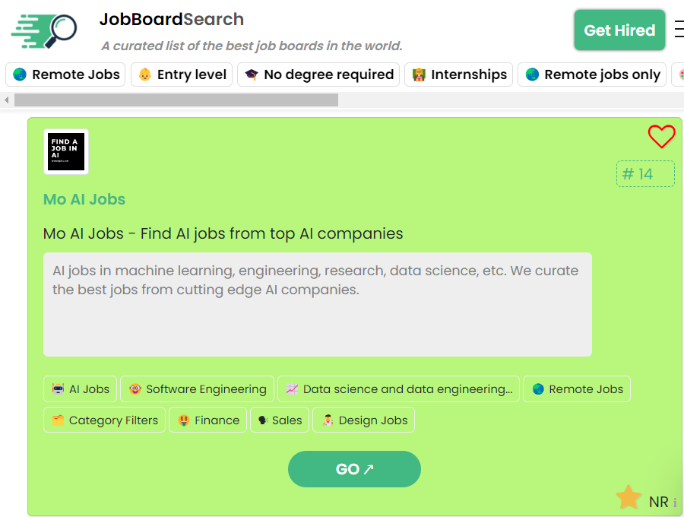Open the hamburger menu at top right

coord(678,30)
